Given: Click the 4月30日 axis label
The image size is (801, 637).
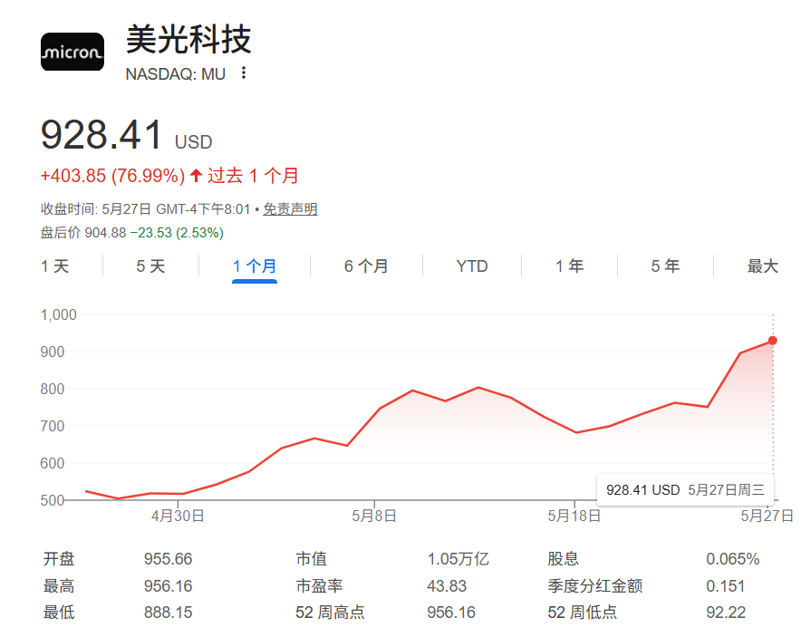Looking at the screenshot, I should 178,516.
